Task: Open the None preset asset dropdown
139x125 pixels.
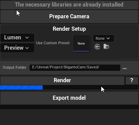Action: click(104, 38)
